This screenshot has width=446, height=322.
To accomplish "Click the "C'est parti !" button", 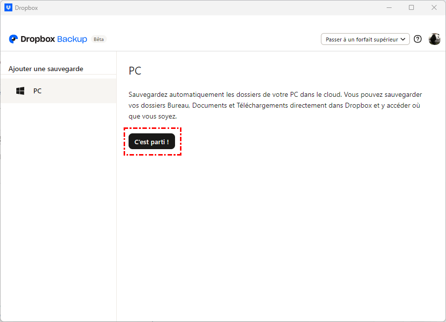I will [x=152, y=142].
